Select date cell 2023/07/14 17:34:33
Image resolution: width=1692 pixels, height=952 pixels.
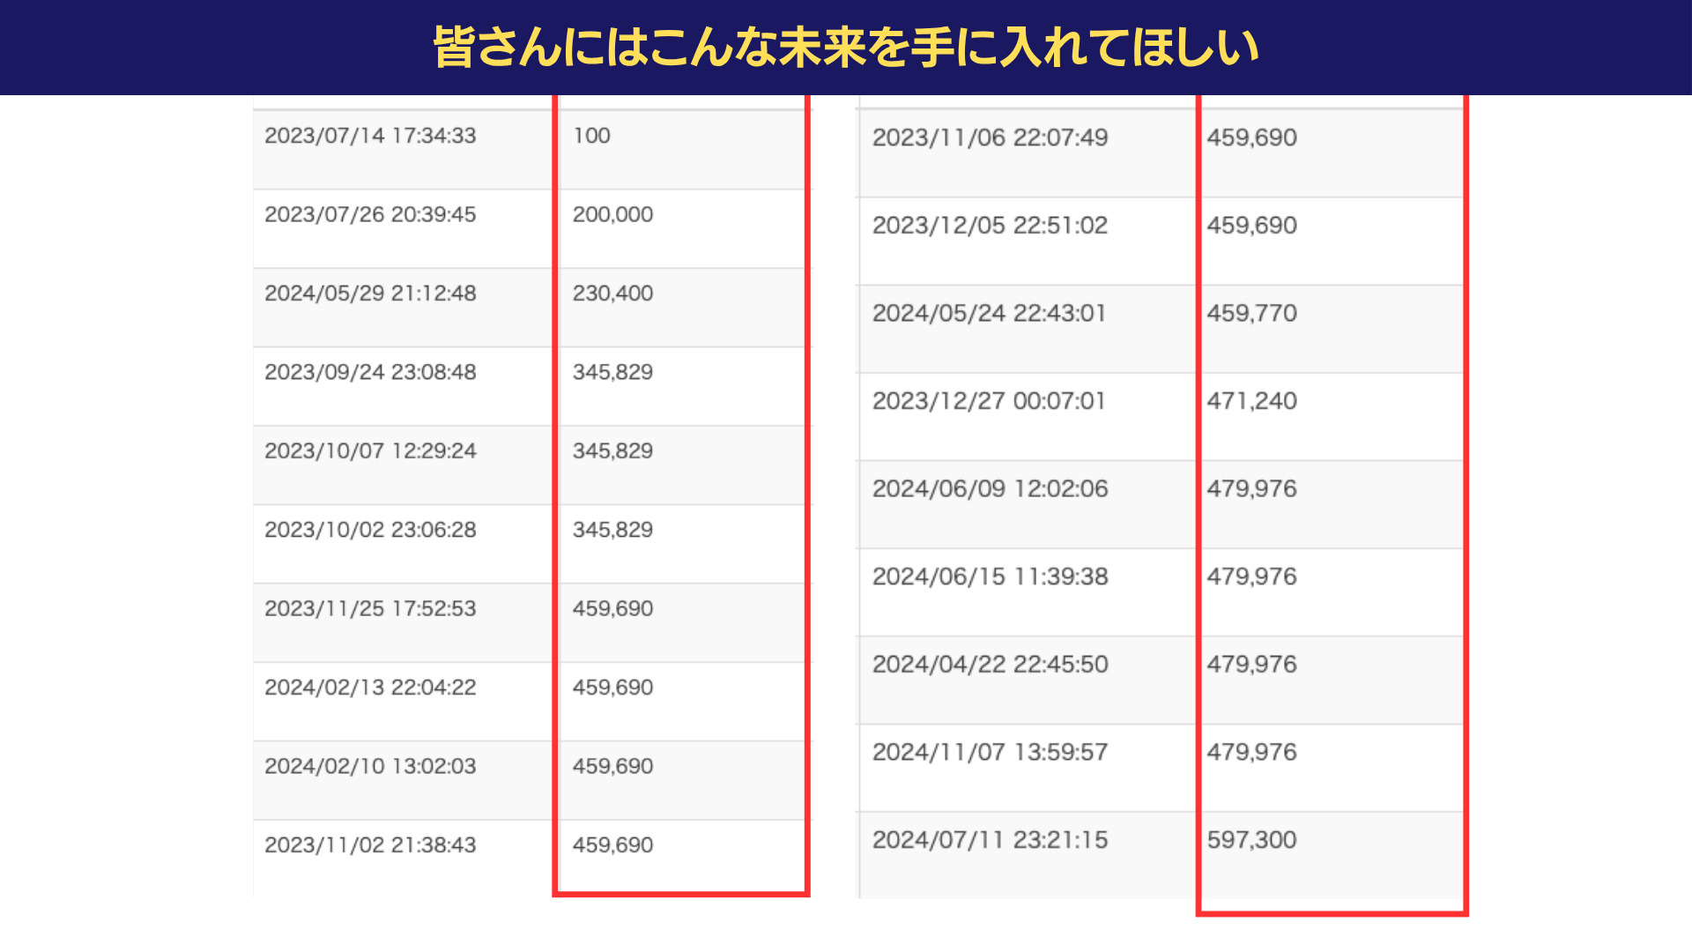click(x=370, y=136)
